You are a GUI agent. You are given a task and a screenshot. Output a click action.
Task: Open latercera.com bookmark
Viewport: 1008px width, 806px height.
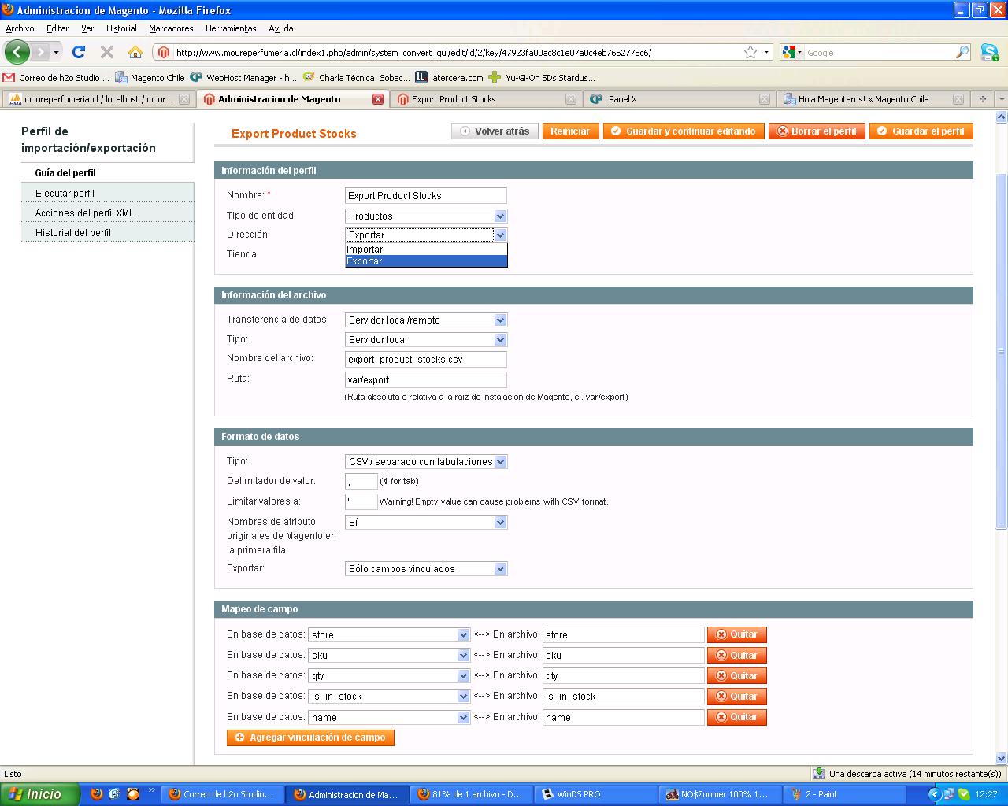(449, 77)
